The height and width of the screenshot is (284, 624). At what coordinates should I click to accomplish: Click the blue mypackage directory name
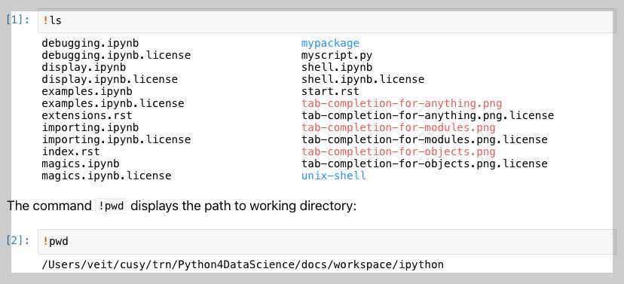pyautogui.click(x=330, y=44)
